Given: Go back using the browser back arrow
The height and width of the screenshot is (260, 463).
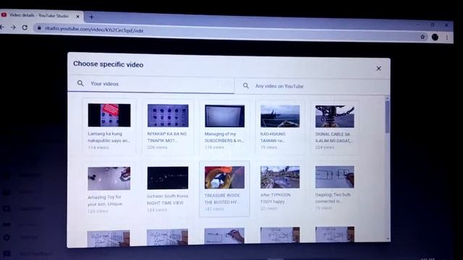Looking at the screenshot, I should (x=2, y=27).
